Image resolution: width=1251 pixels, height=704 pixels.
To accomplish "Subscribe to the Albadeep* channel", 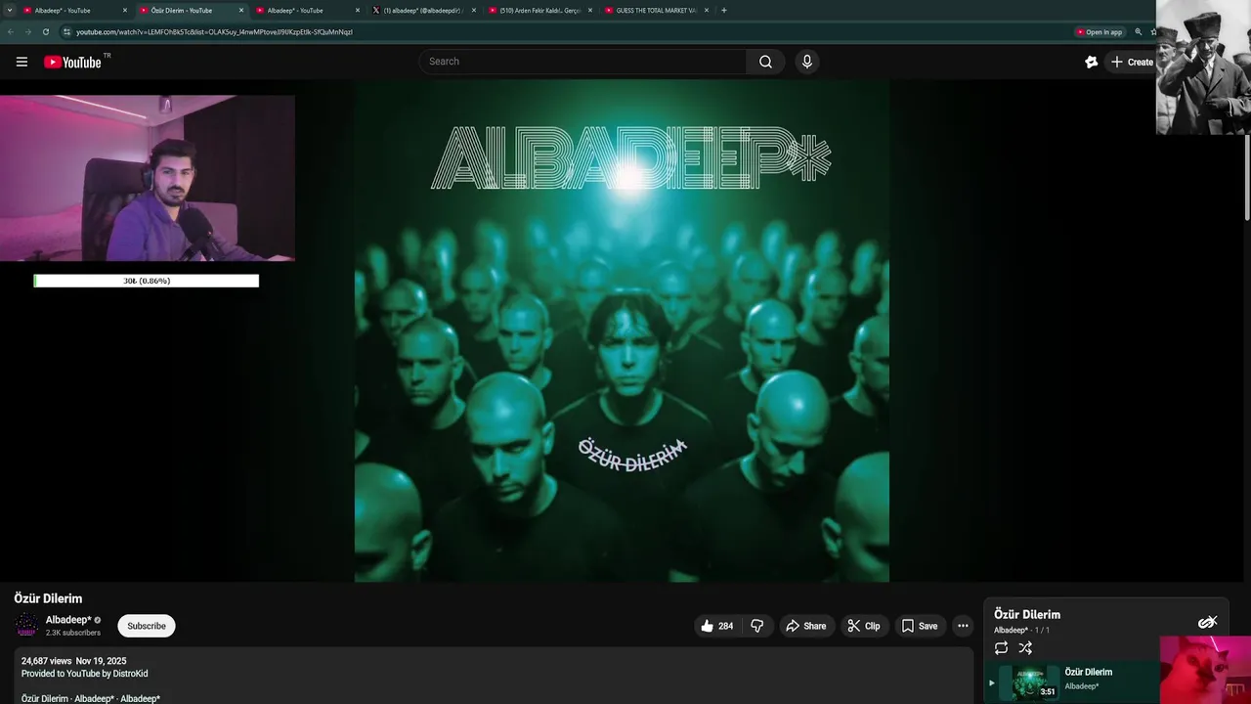I will pos(147,626).
